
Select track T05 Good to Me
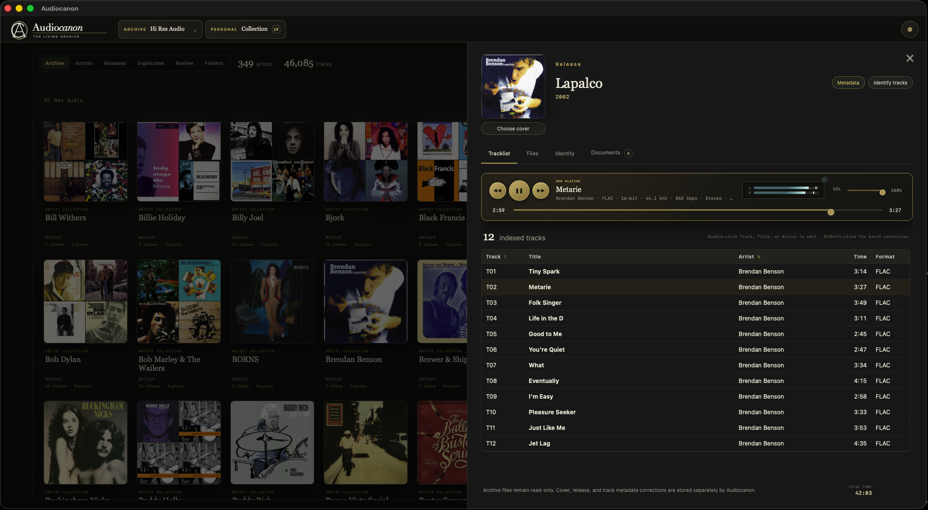(695, 334)
